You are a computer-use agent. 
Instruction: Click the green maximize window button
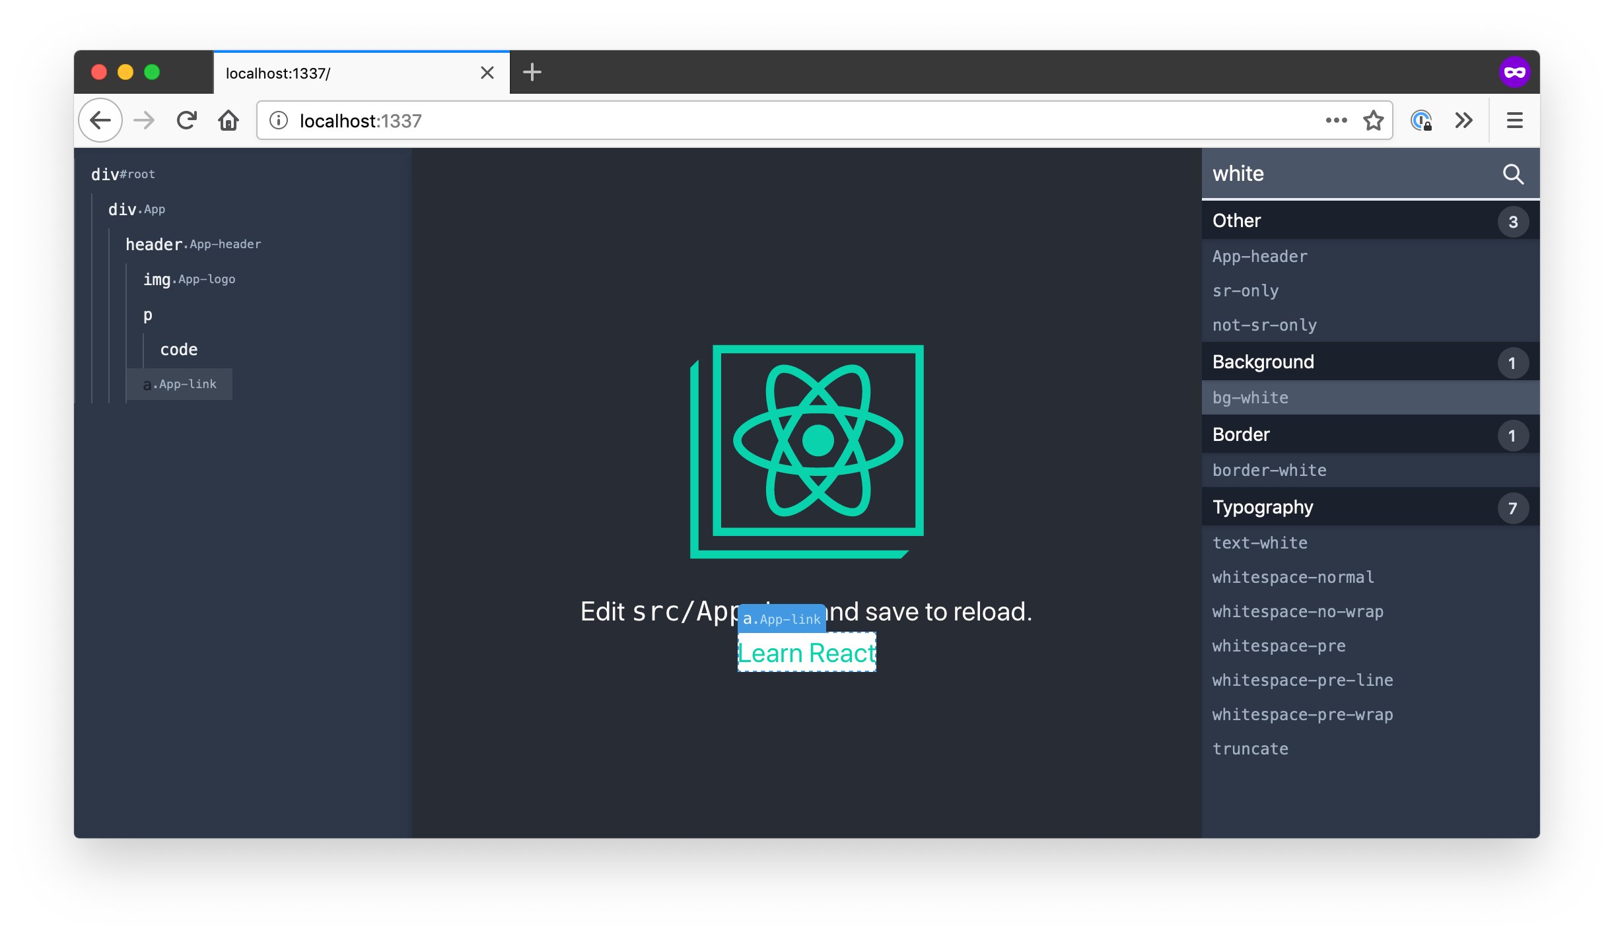(x=152, y=72)
